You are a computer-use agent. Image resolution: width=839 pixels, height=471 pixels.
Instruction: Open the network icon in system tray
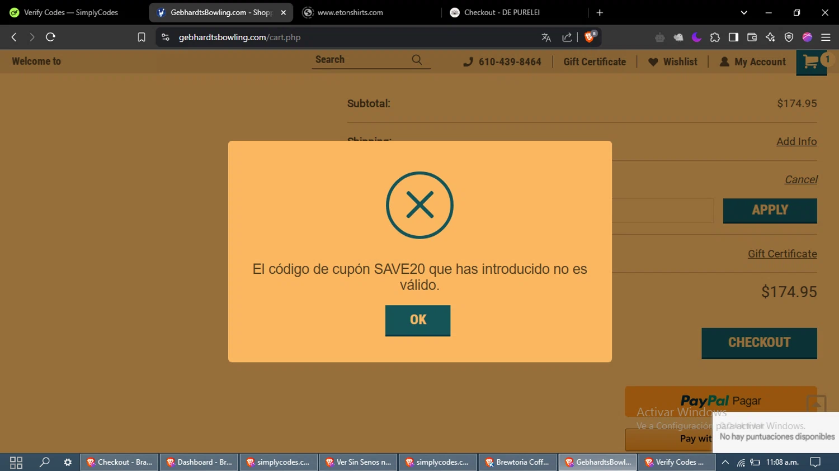(x=741, y=462)
